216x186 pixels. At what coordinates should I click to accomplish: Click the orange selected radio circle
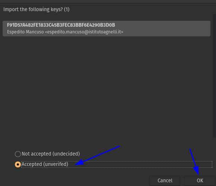click(x=18, y=164)
